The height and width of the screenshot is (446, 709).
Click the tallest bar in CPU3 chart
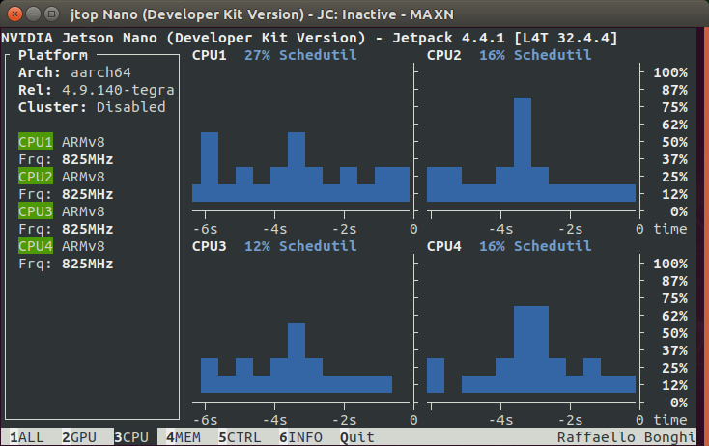click(x=297, y=357)
